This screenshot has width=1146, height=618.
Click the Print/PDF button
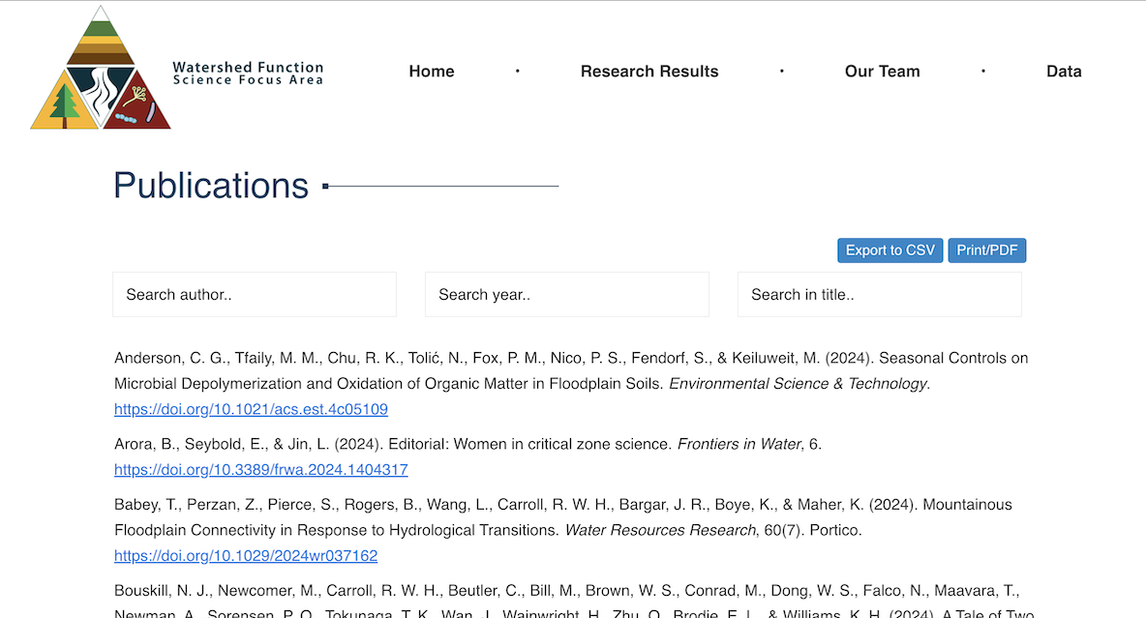pos(986,250)
